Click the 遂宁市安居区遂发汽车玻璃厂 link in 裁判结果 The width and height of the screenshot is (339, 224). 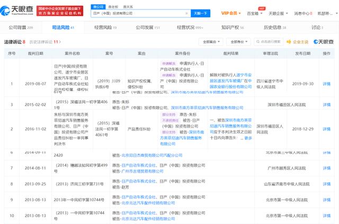[x=231, y=78]
